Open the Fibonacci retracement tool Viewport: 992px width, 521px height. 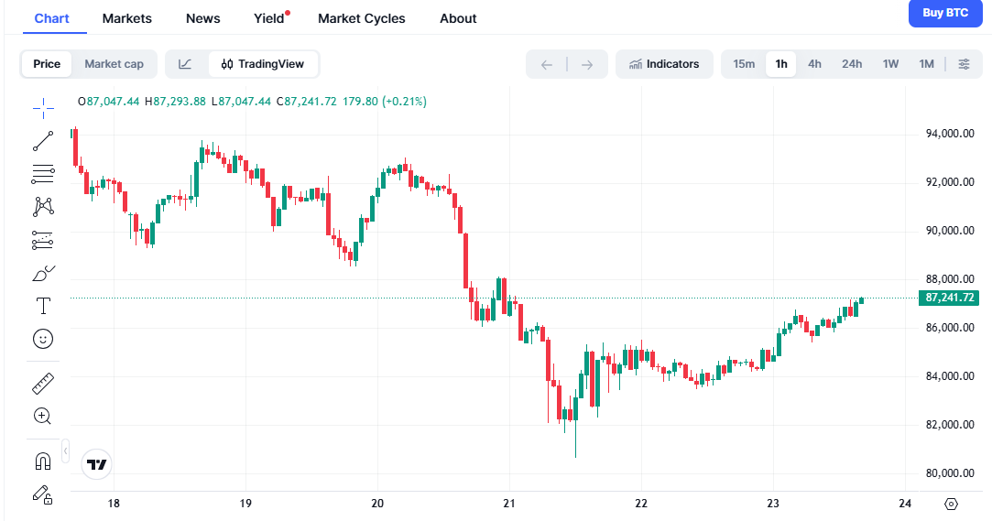click(x=43, y=173)
